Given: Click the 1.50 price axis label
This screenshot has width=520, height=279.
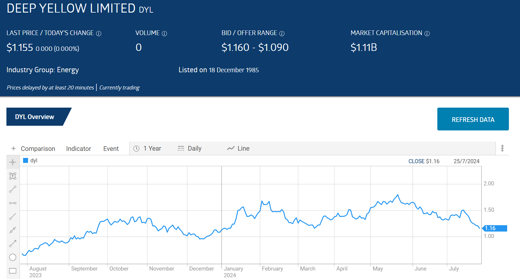Looking at the screenshot, I should tap(489, 210).
